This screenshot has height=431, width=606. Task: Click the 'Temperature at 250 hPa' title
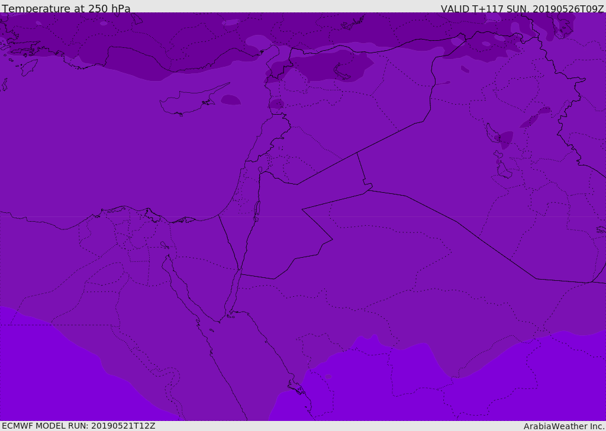[66, 8]
